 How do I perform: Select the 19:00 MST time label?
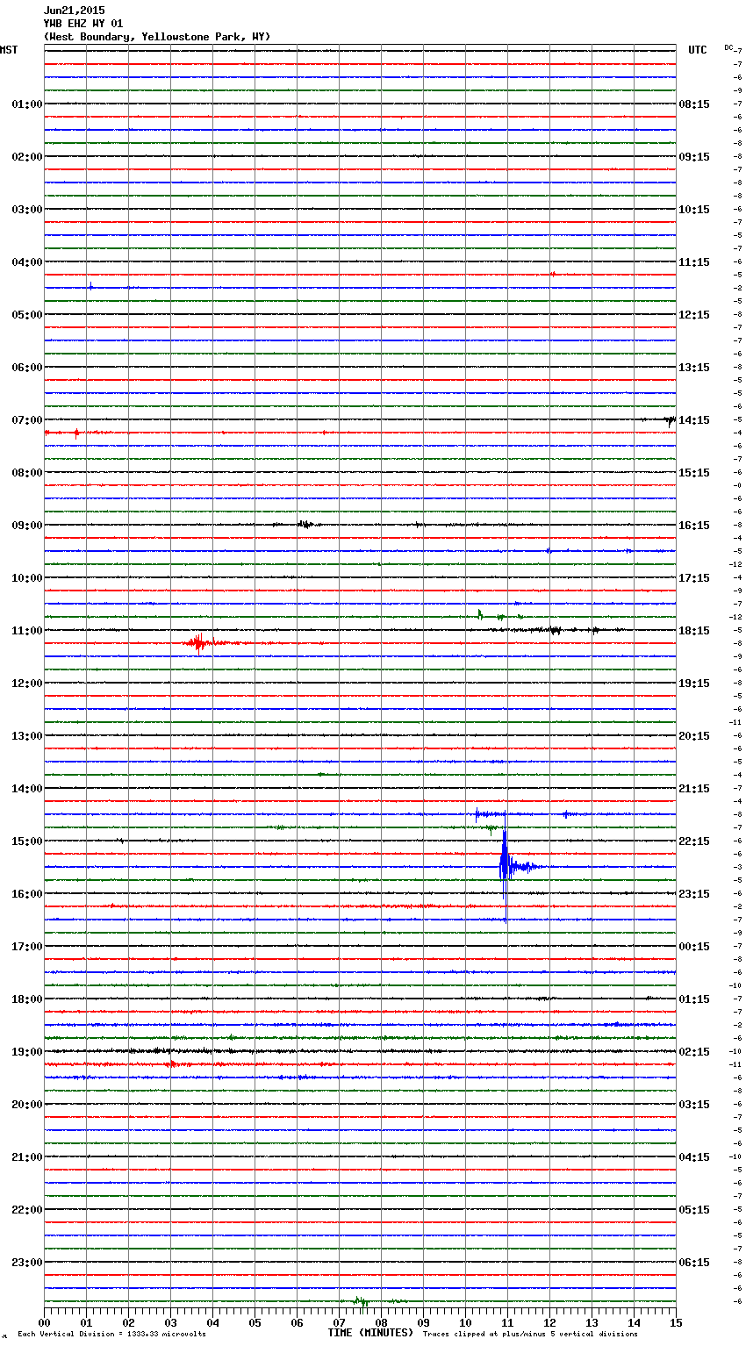pos(27,1052)
